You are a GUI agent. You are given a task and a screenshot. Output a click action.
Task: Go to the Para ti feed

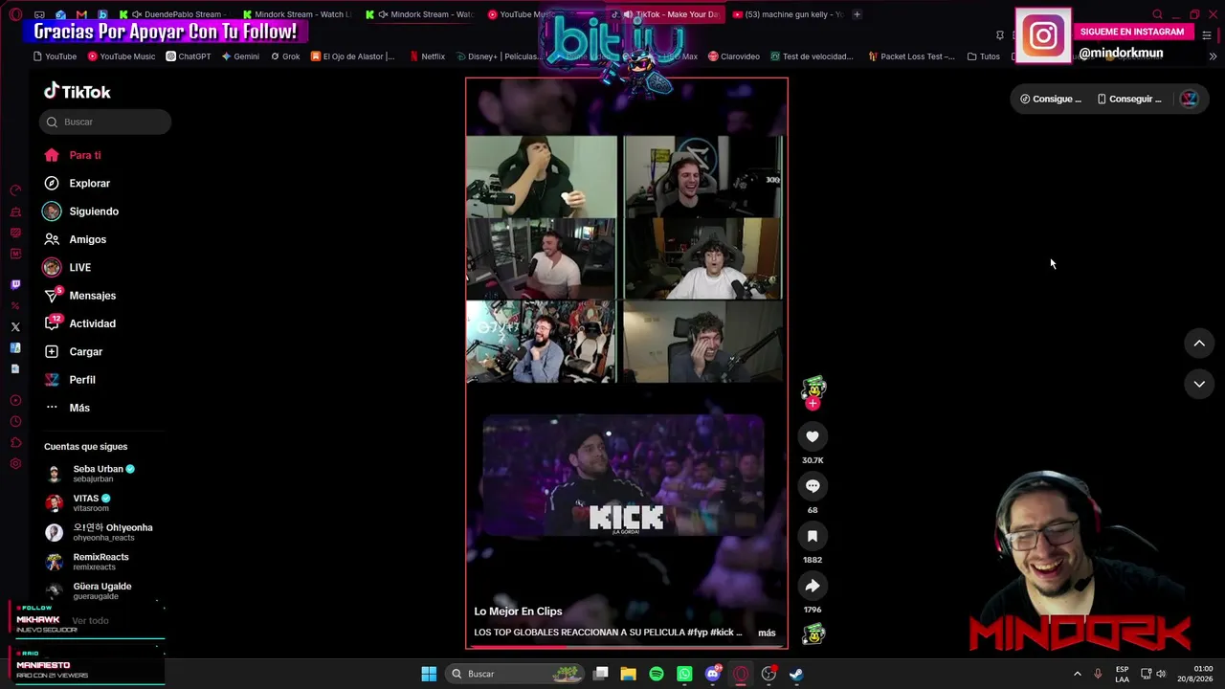[x=73, y=155]
